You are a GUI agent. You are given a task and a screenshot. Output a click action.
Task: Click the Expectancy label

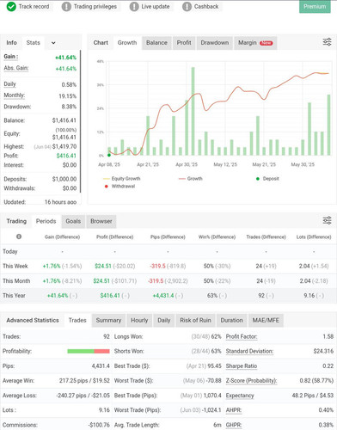[x=240, y=396]
